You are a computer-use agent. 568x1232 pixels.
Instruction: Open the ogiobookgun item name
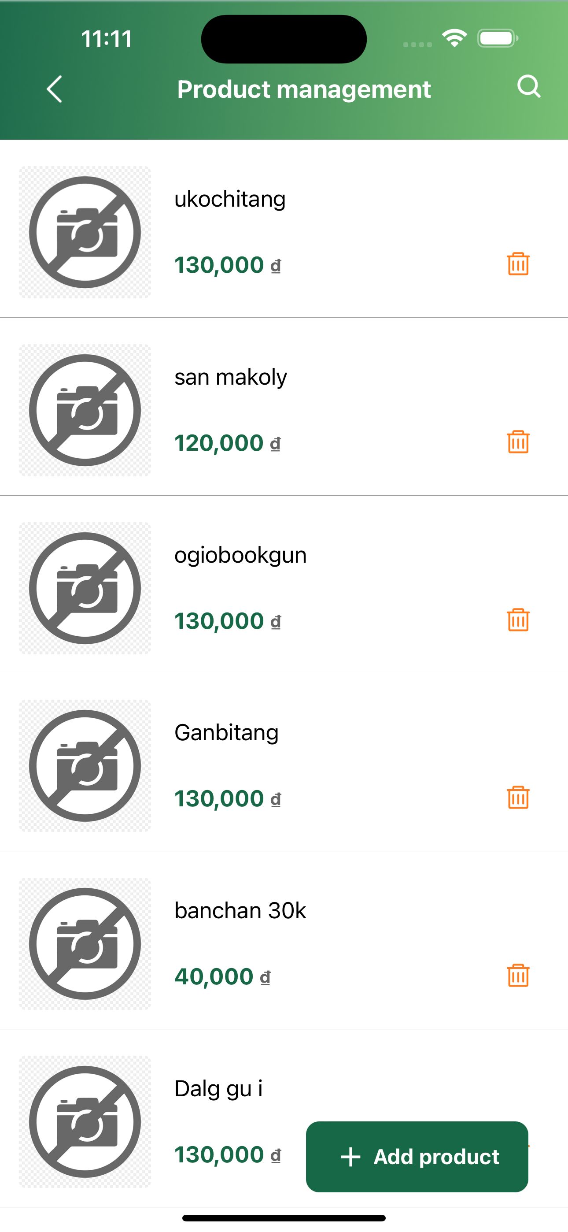pyautogui.click(x=240, y=555)
